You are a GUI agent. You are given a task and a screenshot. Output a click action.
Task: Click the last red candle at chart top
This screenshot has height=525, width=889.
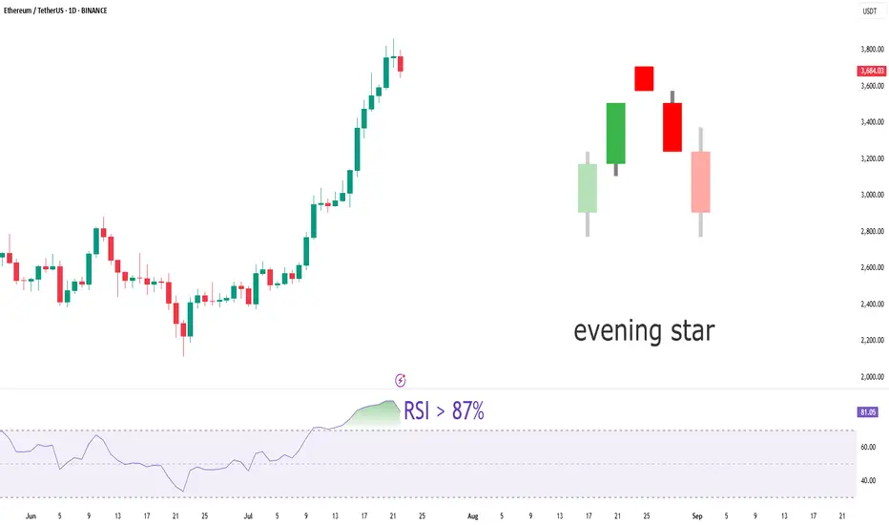tap(401, 64)
